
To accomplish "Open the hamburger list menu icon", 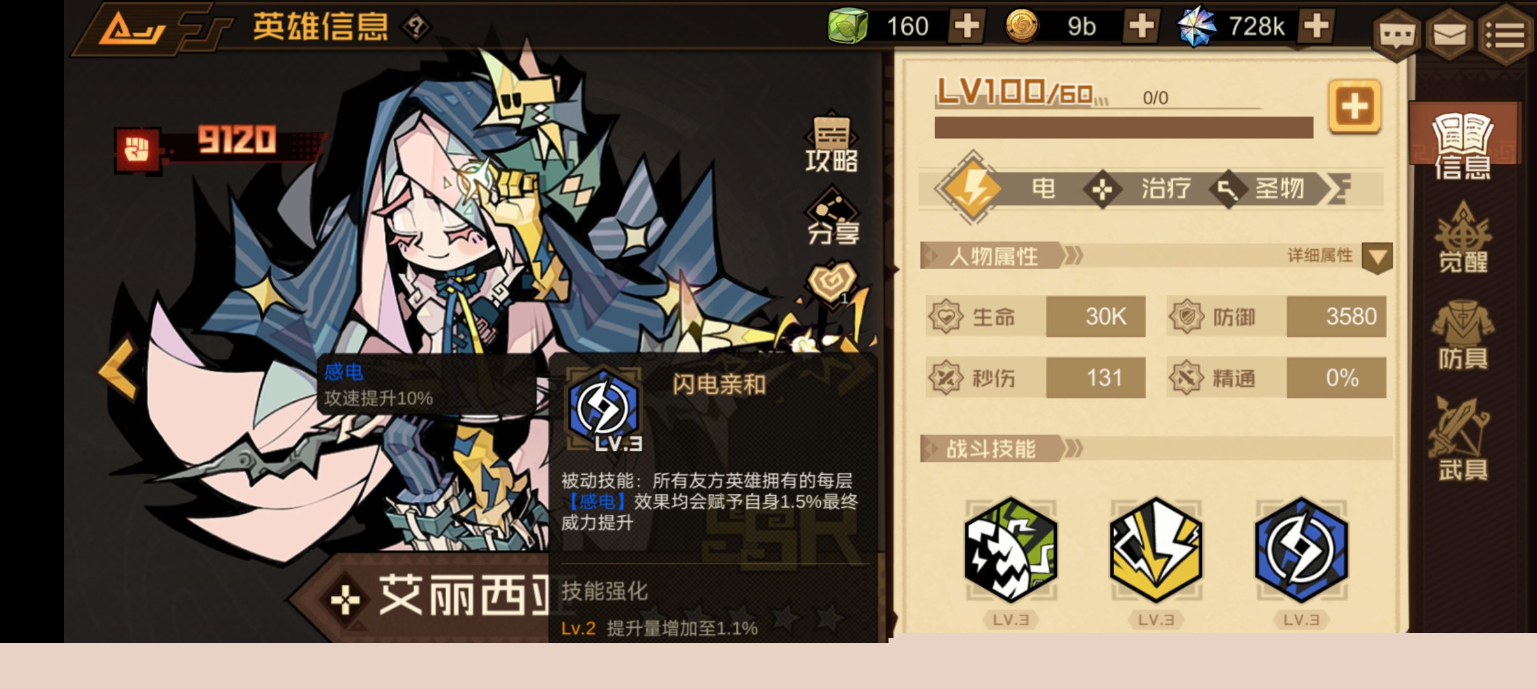I will pyautogui.click(x=1506, y=35).
